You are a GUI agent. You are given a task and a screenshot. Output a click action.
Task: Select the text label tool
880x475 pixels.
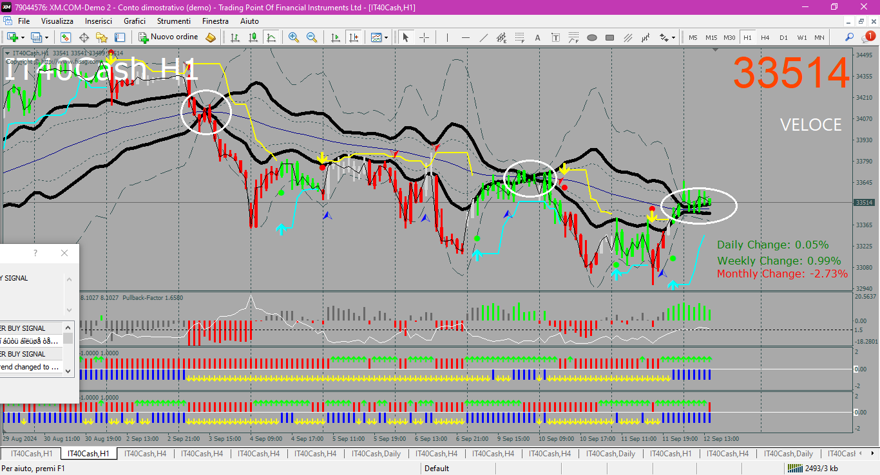click(x=555, y=37)
